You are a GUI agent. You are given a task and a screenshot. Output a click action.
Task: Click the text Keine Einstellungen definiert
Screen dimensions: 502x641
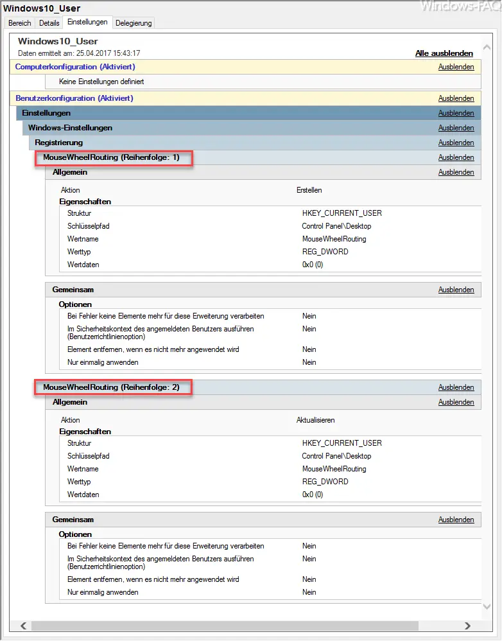pyautogui.click(x=101, y=82)
